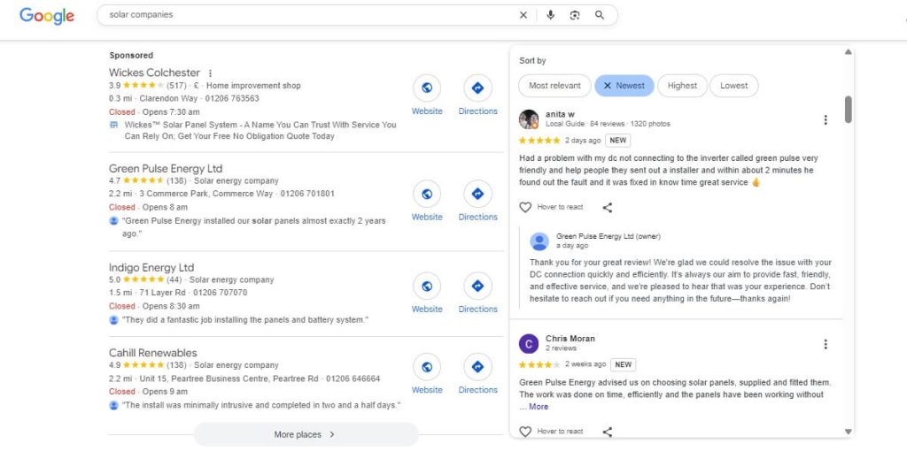This screenshot has width=907, height=451.
Task: Get directions to Wickes Colchester
Action: 477,88
